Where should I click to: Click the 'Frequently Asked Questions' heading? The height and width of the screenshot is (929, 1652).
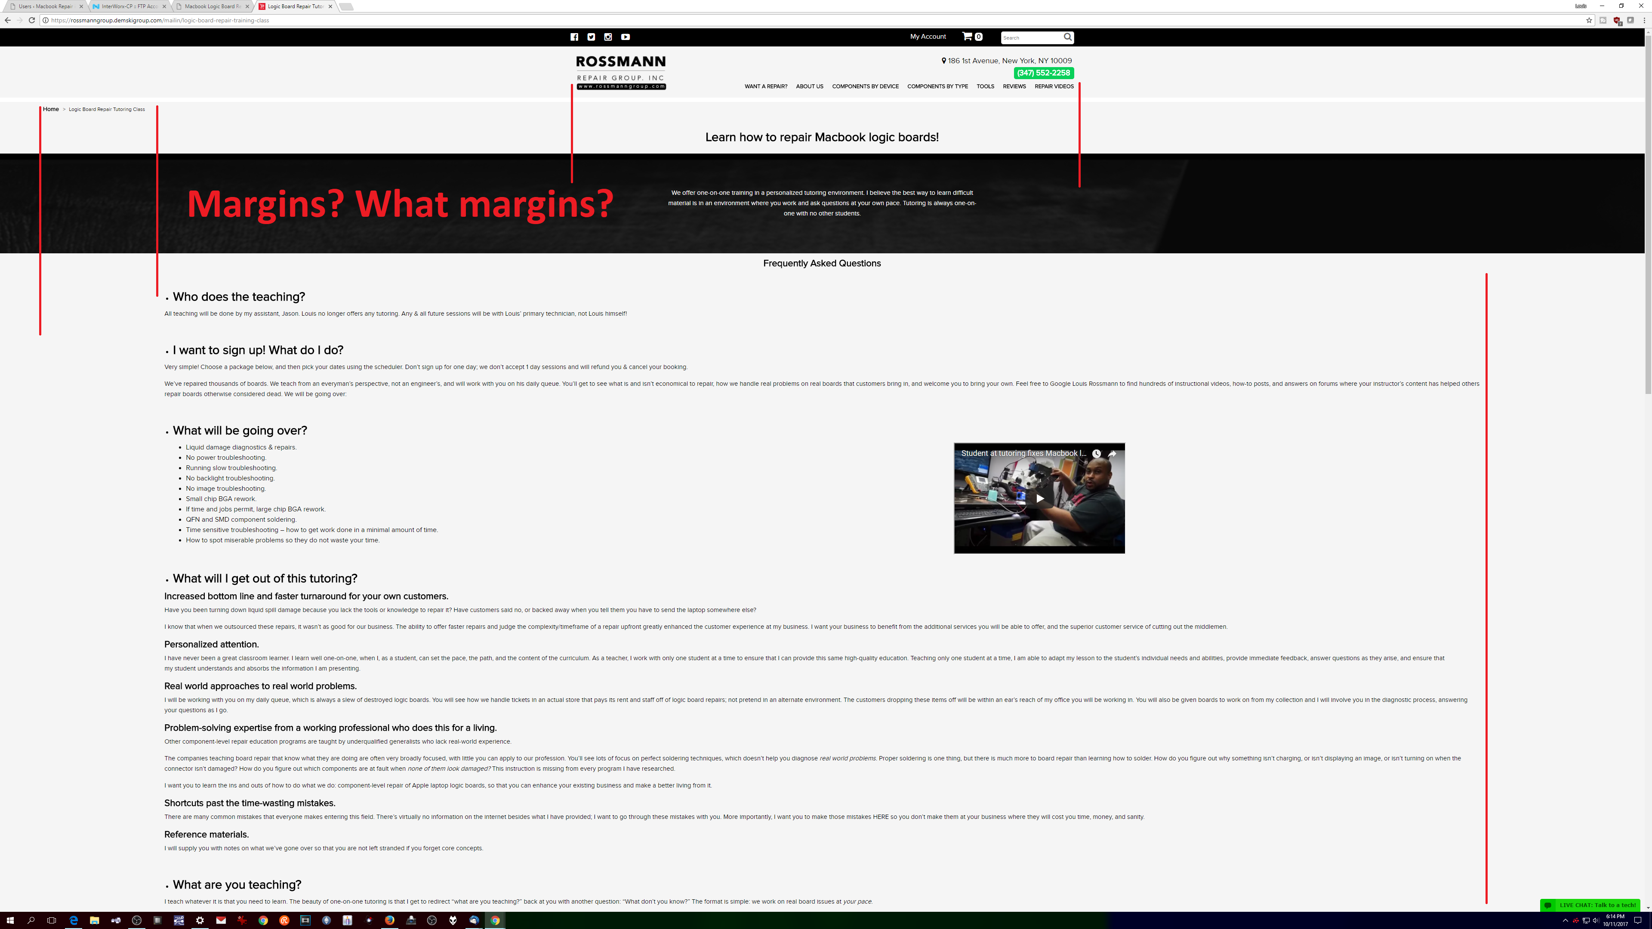[x=822, y=264]
